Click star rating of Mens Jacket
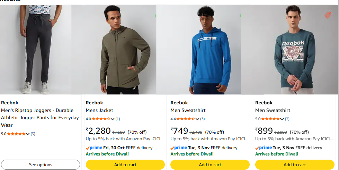The height and width of the screenshot is (170, 339). point(101,119)
